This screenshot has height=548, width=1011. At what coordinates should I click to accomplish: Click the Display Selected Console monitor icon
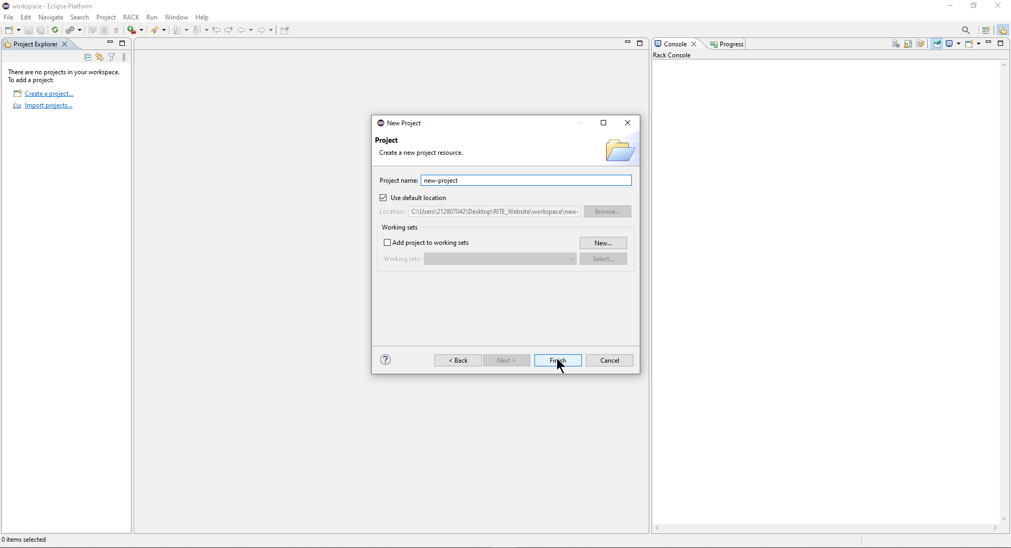[x=949, y=44]
